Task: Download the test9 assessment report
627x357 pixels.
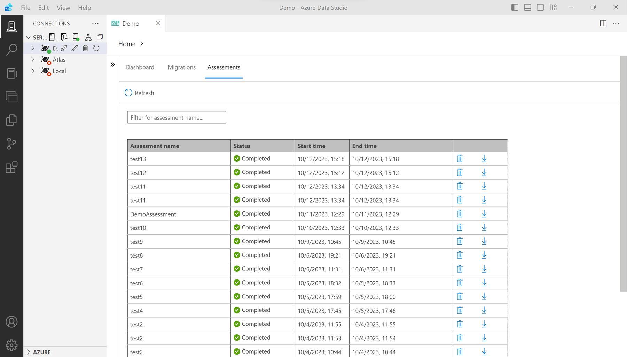Action: 484,241
